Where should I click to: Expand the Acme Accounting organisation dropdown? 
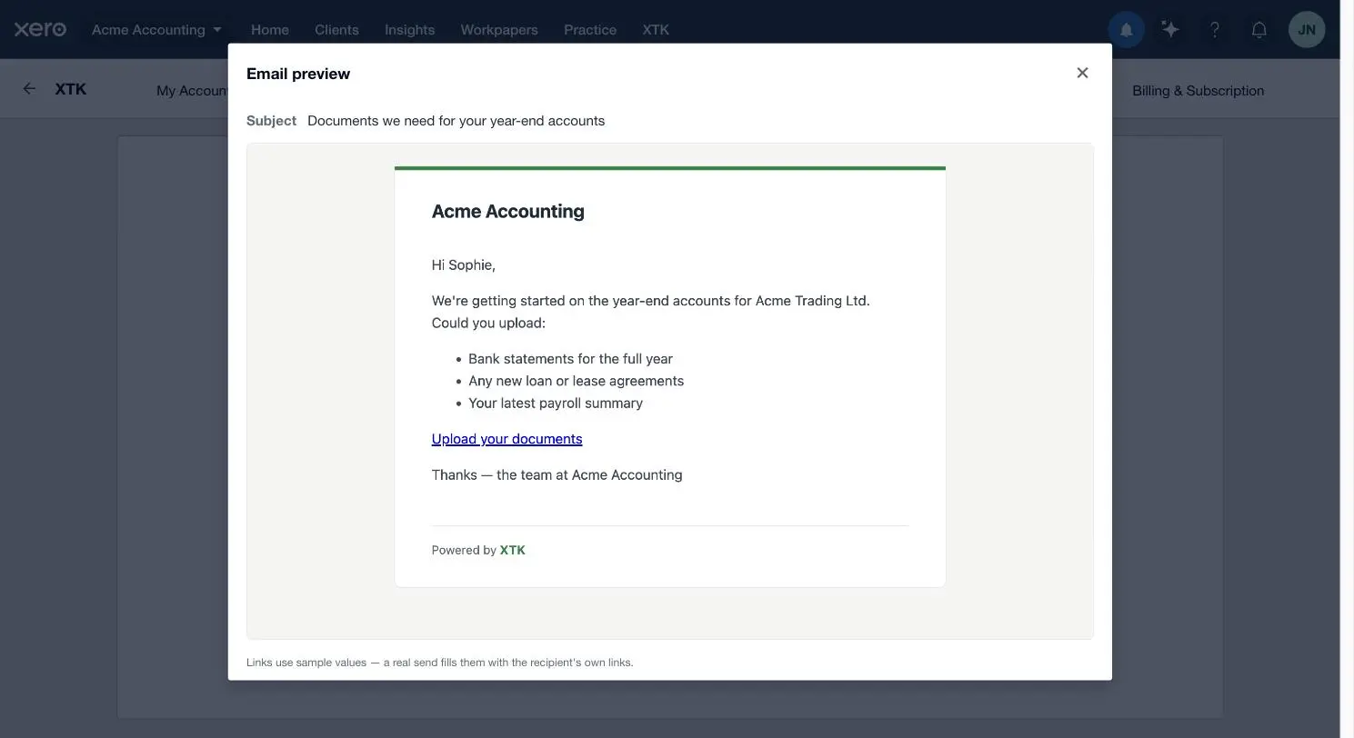coord(156,29)
